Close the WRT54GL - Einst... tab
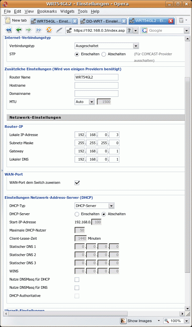Viewport: 192px width, 327px height. pyautogui.click(x=75, y=21)
